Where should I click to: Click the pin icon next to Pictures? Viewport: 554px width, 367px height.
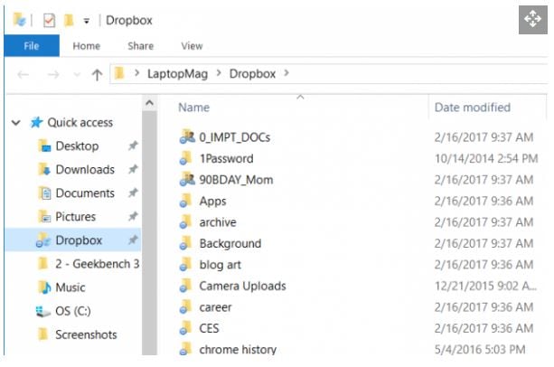133,216
